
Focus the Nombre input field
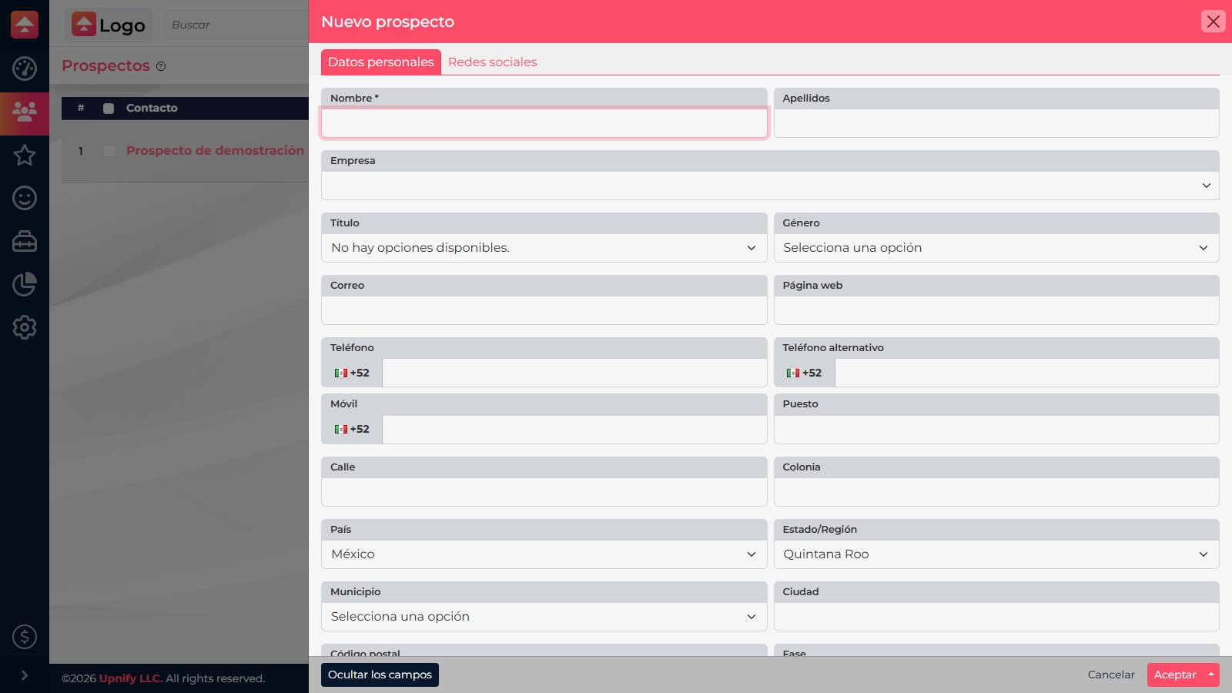click(x=544, y=123)
